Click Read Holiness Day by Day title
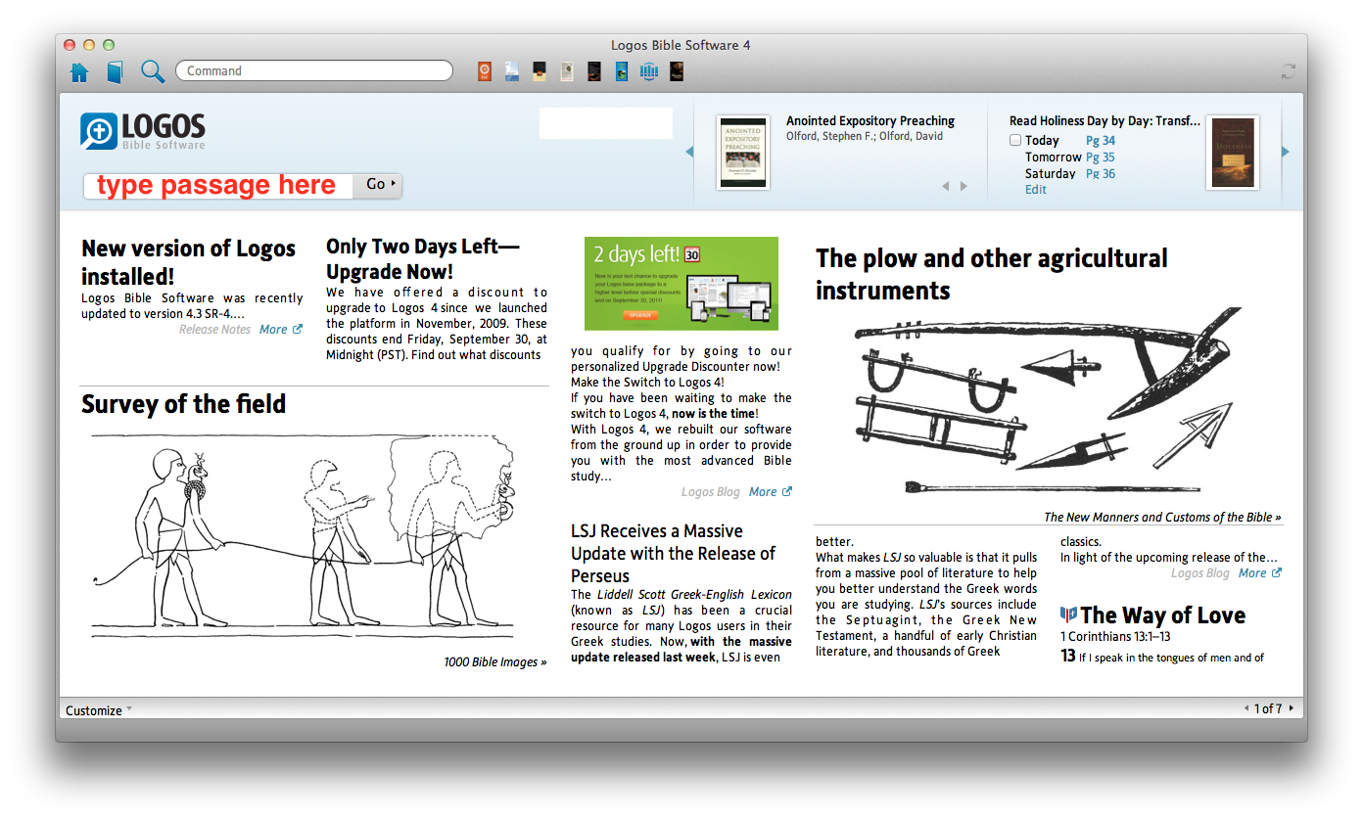 coord(1104,121)
